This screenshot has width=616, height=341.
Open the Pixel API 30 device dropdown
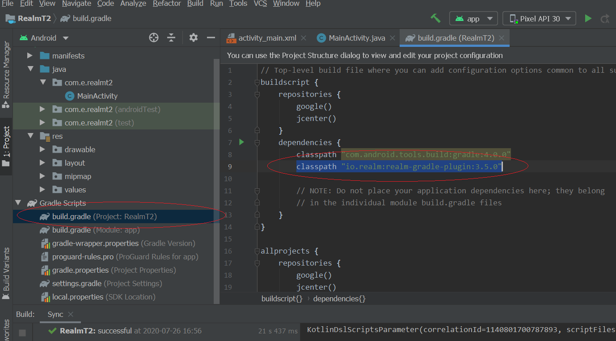tap(539, 18)
